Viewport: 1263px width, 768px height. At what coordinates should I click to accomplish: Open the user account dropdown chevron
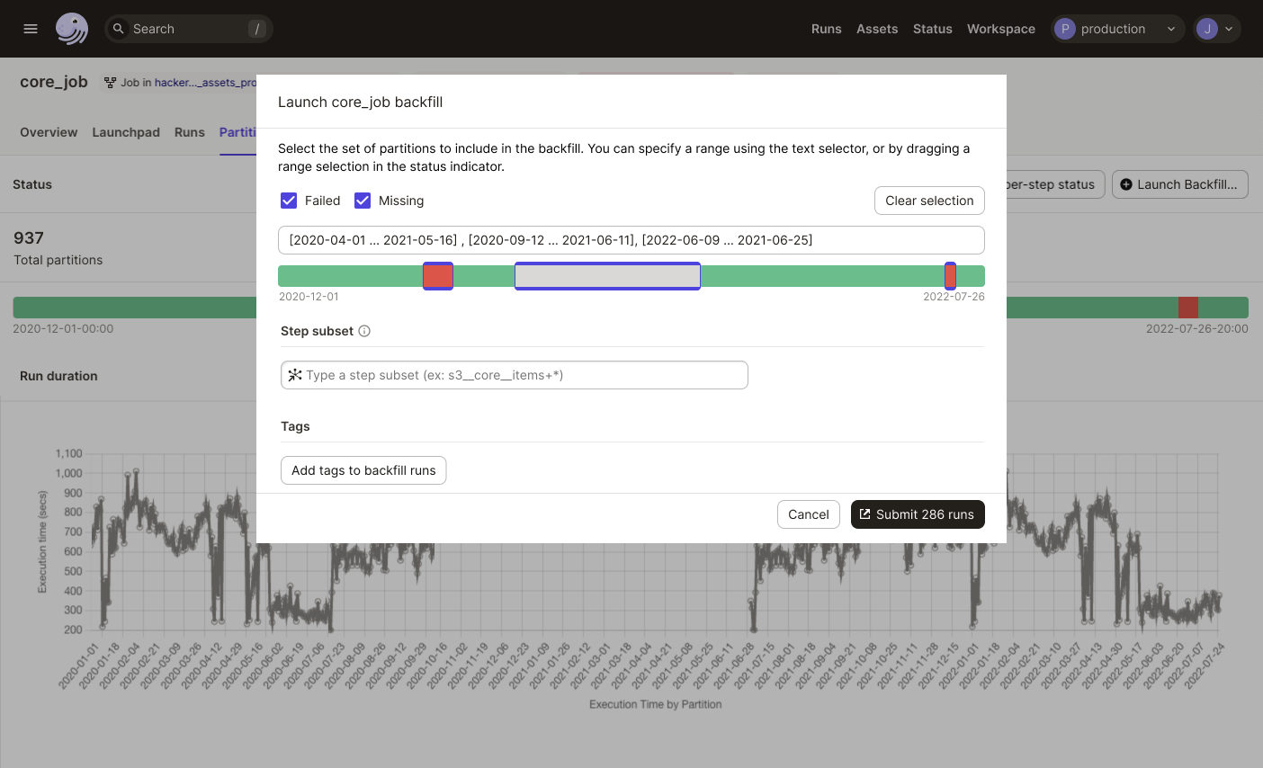(1229, 29)
